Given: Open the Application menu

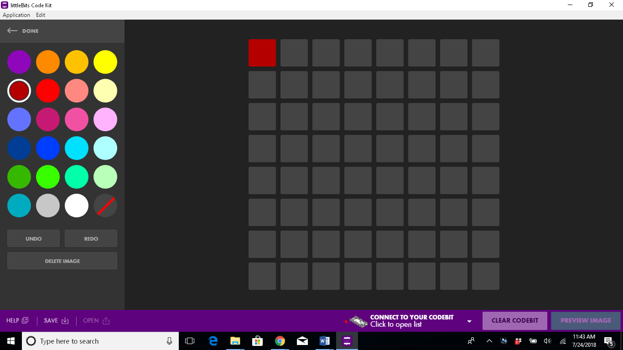Looking at the screenshot, I should (16, 15).
